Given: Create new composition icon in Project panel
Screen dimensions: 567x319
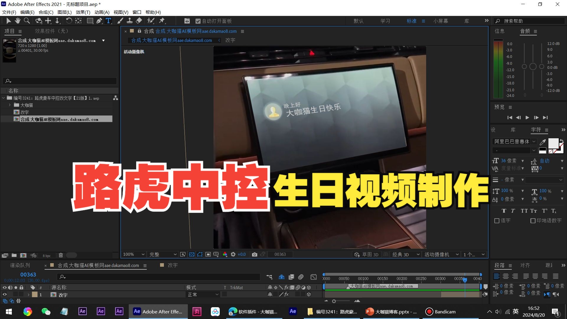Looking at the screenshot, I should 23,255.
